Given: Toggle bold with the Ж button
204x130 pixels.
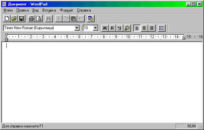Looking at the screenshot, I should [x=105, y=28].
